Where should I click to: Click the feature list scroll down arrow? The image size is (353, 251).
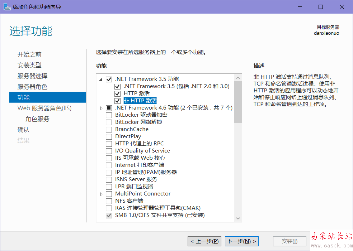(238, 218)
